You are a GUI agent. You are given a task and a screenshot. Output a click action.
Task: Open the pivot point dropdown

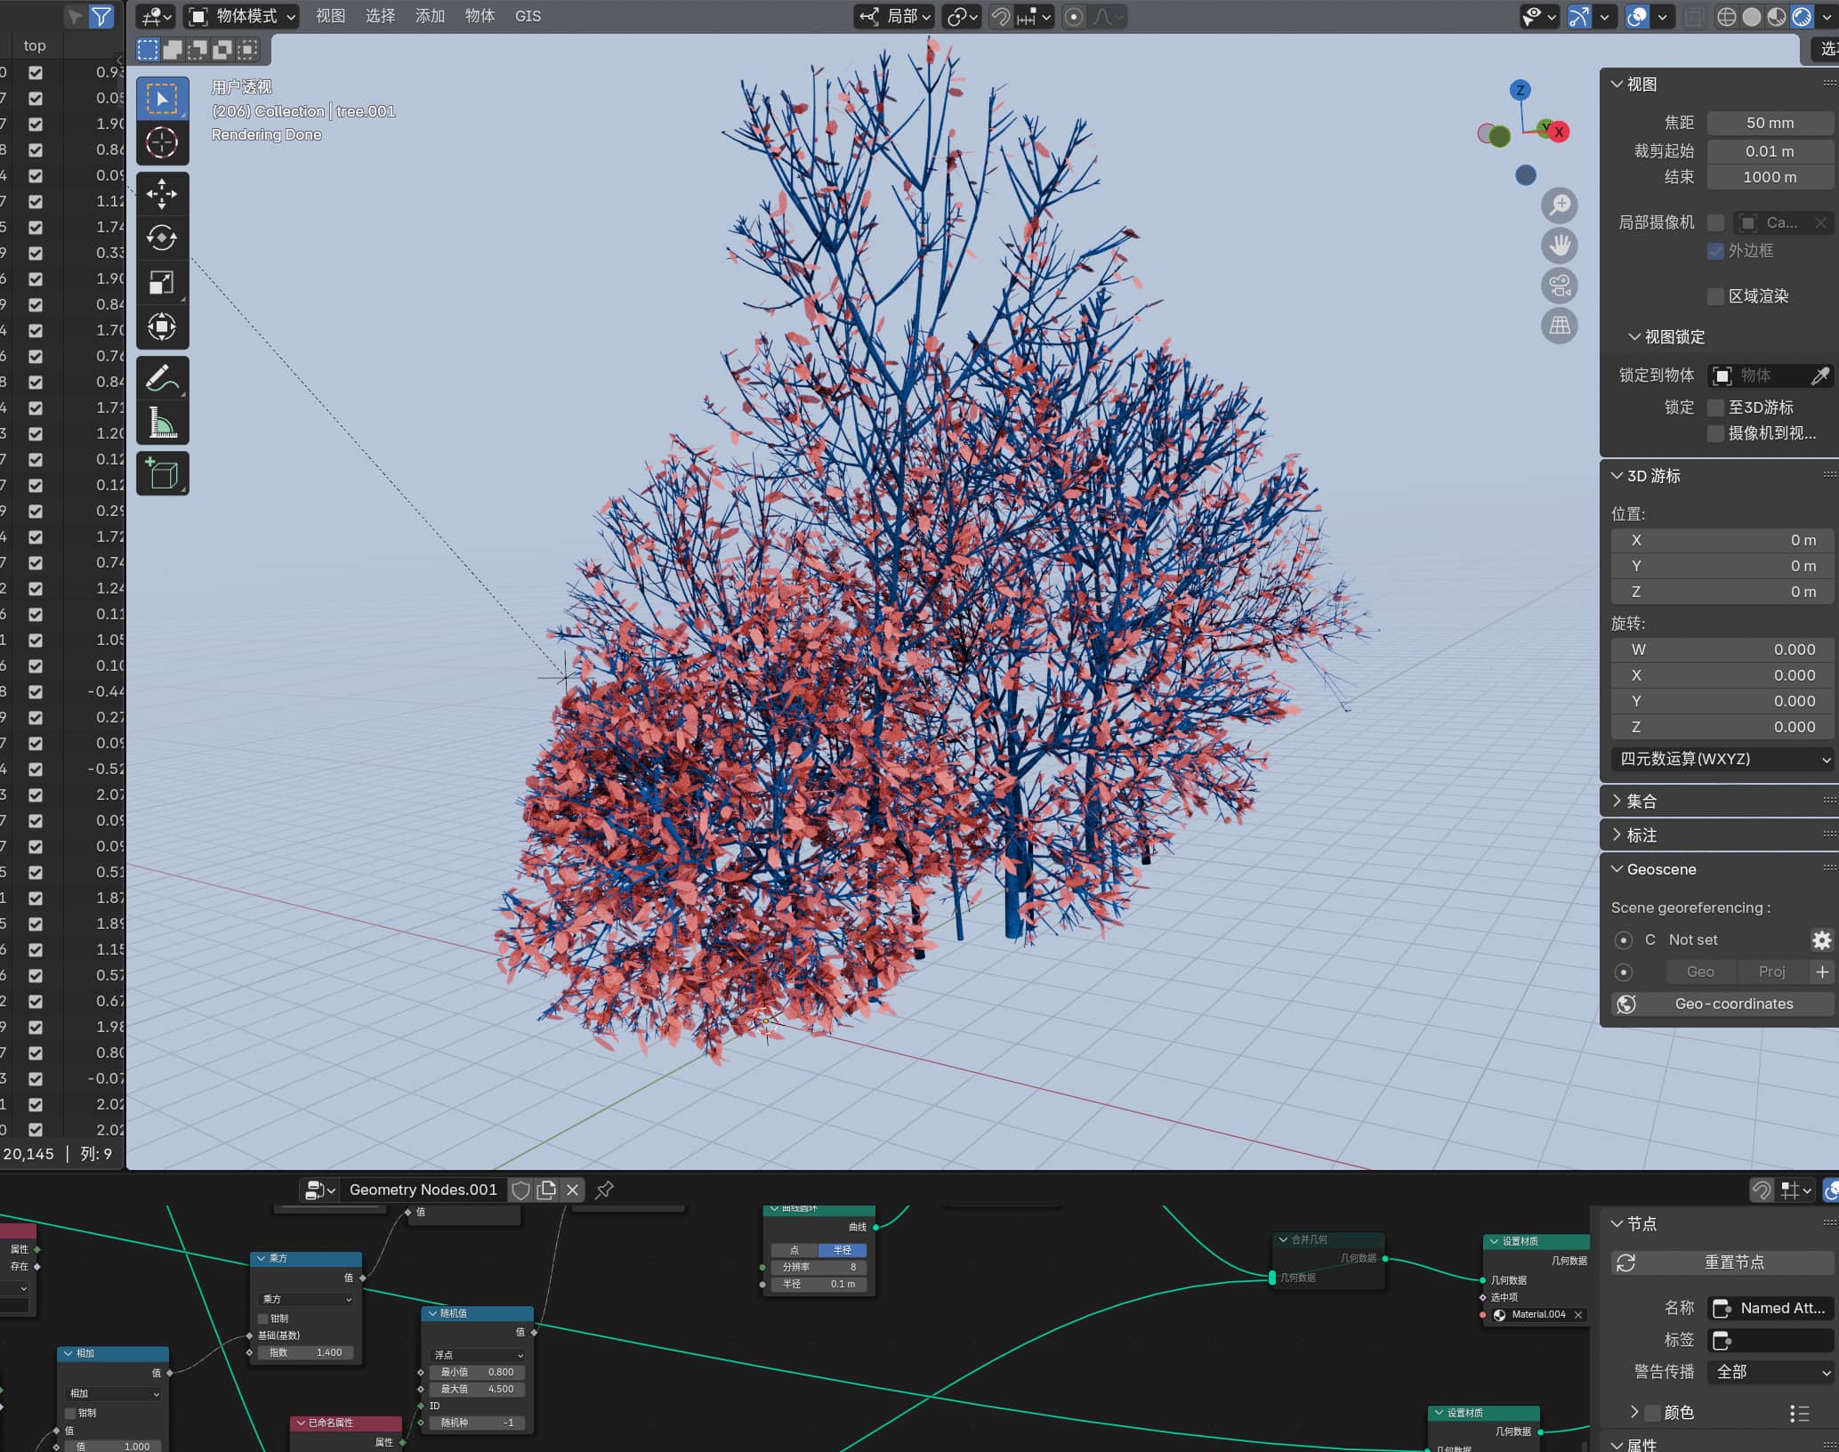tap(962, 16)
